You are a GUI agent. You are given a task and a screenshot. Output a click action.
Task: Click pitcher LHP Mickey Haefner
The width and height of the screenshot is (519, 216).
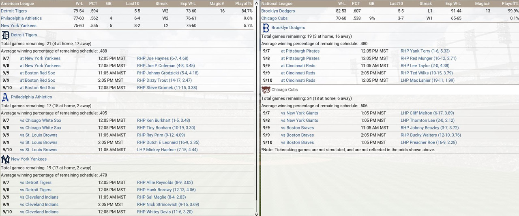point(167,149)
